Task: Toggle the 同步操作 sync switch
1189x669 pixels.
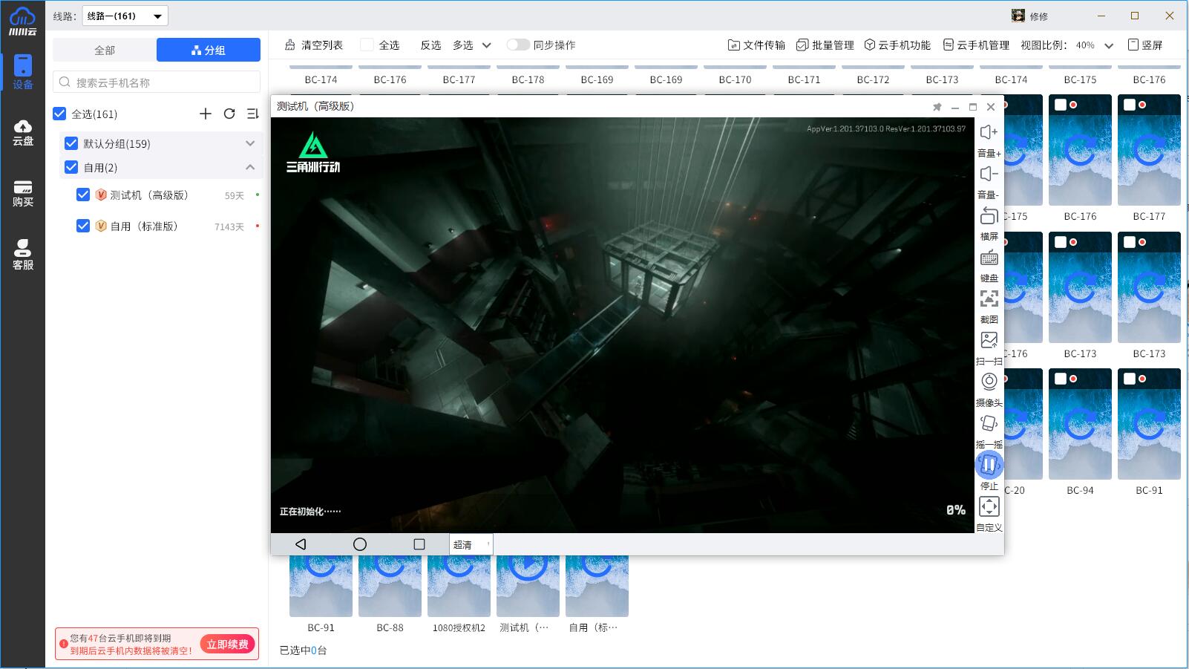Action: (x=517, y=45)
